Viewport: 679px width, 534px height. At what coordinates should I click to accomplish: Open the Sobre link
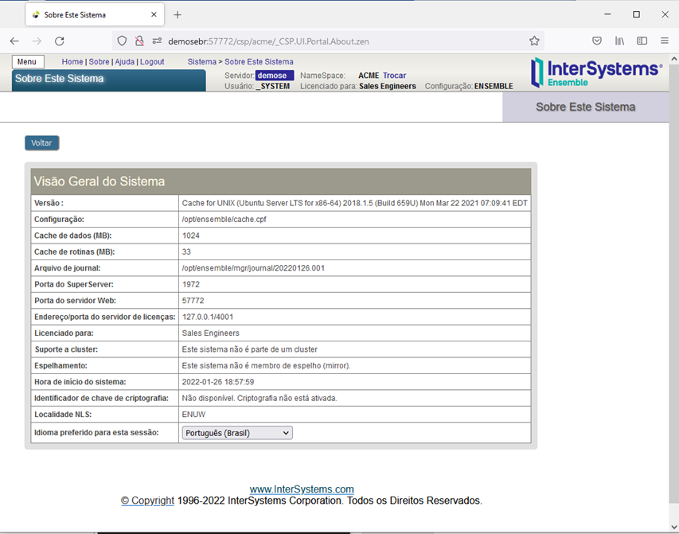point(100,62)
